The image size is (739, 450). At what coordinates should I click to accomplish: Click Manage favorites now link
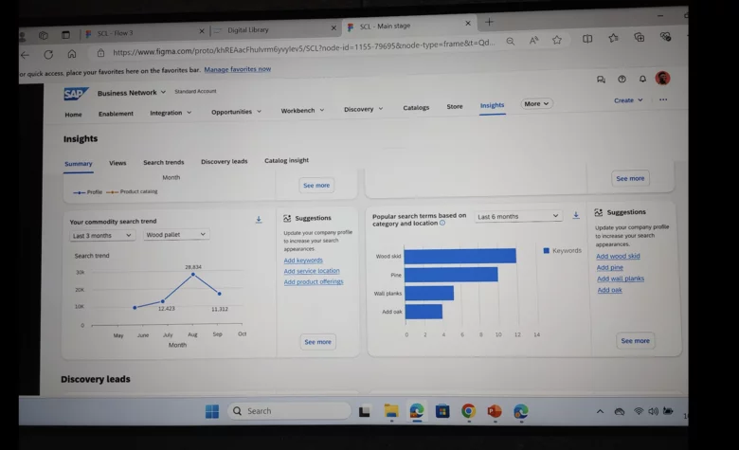click(x=238, y=69)
